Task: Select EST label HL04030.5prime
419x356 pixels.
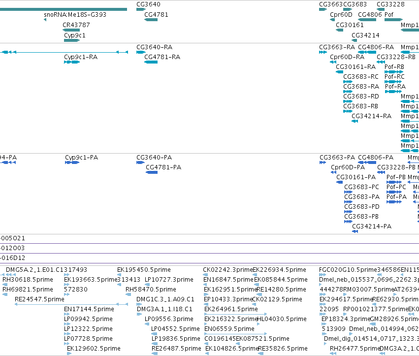Action: [x=282, y=319]
